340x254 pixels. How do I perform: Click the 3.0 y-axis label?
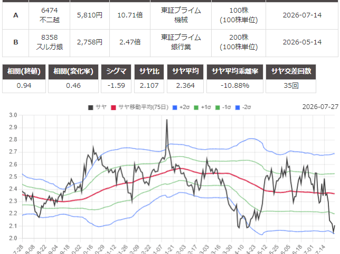[13, 115]
